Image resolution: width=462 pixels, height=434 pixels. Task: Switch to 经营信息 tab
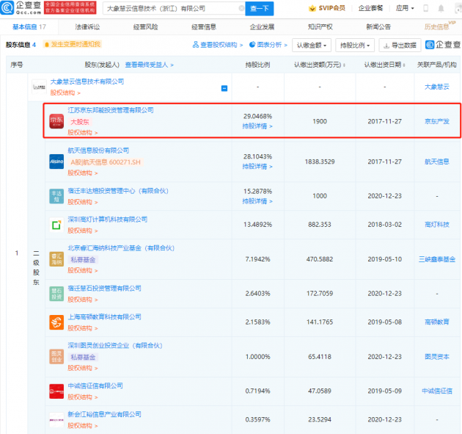coord(204,27)
